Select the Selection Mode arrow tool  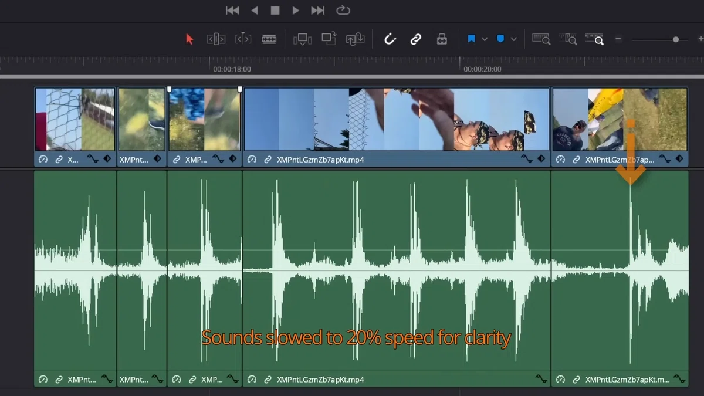pyautogui.click(x=189, y=39)
